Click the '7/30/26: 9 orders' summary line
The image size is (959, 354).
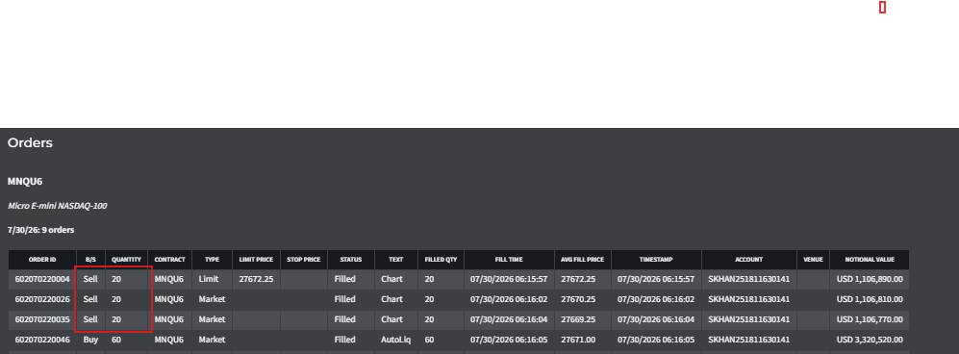41,230
